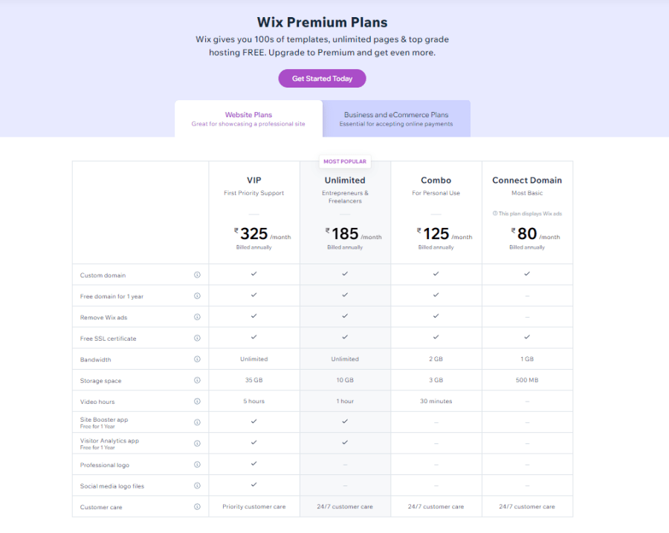Click the Wix ads notice info icon
The image size is (669, 533).
[x=495, y=214]
